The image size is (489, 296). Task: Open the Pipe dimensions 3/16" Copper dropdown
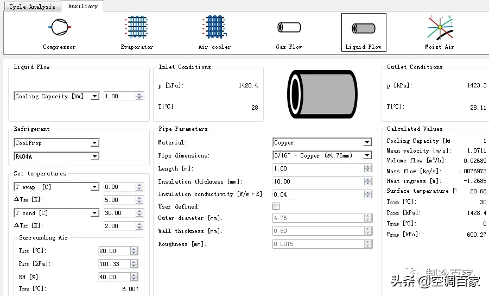click(322, 155)
